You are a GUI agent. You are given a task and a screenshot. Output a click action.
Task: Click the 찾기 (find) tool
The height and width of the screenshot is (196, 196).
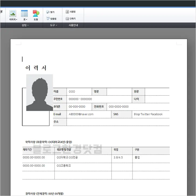[x=50, y=12]
